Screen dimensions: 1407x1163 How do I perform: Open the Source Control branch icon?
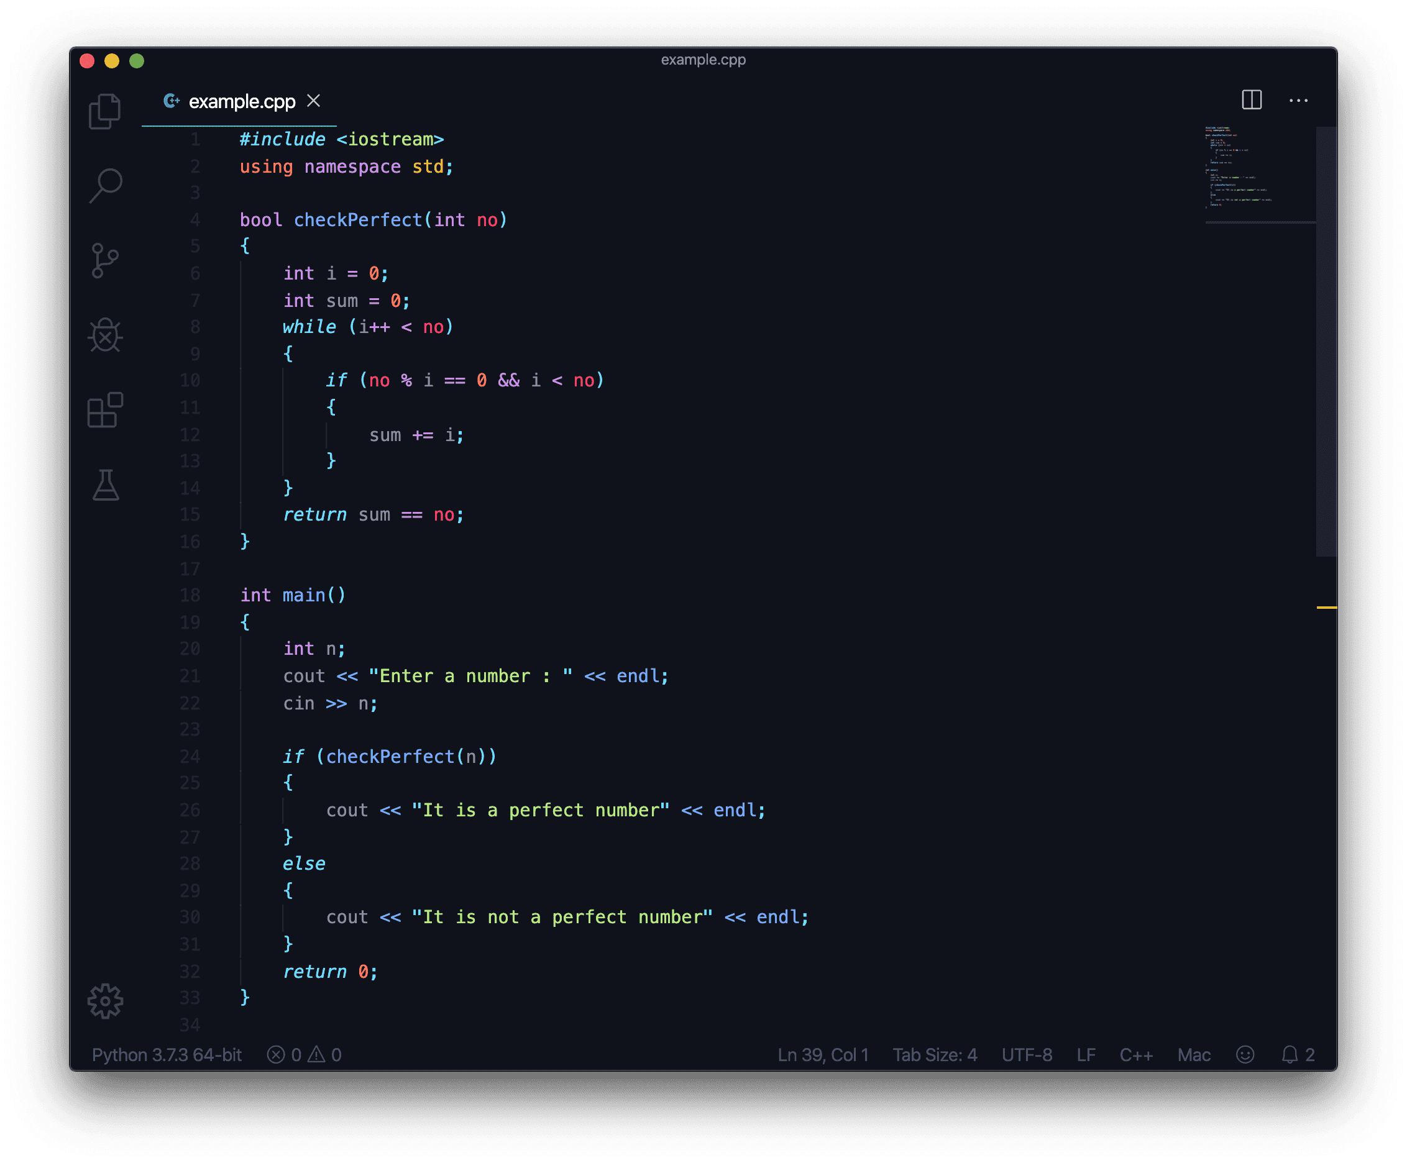click(x=105, y=260)
